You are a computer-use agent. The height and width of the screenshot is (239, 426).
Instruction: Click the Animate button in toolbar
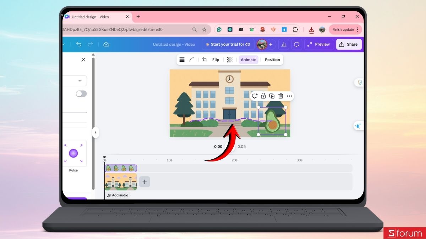click(x=248, y=60)
